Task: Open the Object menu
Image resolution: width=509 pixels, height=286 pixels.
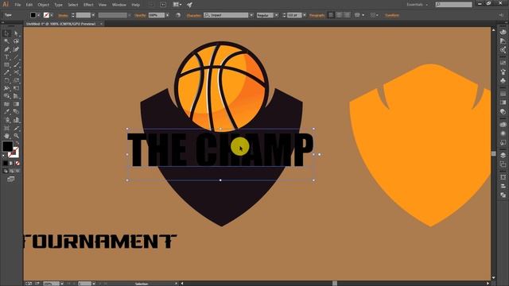Action: pos(43,5)
